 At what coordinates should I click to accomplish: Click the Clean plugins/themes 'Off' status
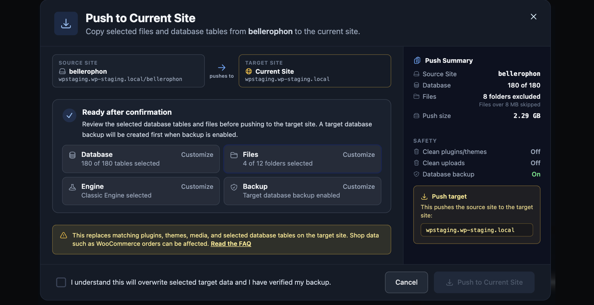click(535, 152)
